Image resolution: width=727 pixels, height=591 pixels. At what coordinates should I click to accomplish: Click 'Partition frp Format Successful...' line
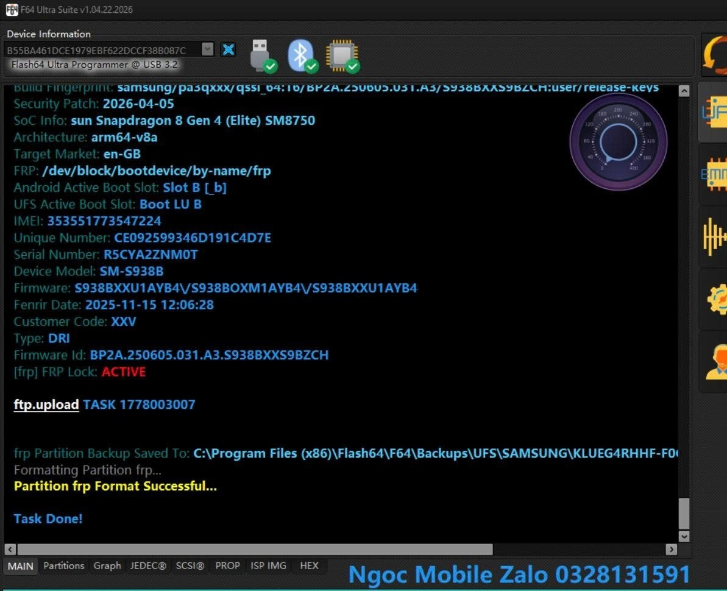pos(115,486)
